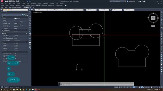Screen dimensions: 163x91
Task: Click the keyword search box in title bar
Action: (117, 1)
